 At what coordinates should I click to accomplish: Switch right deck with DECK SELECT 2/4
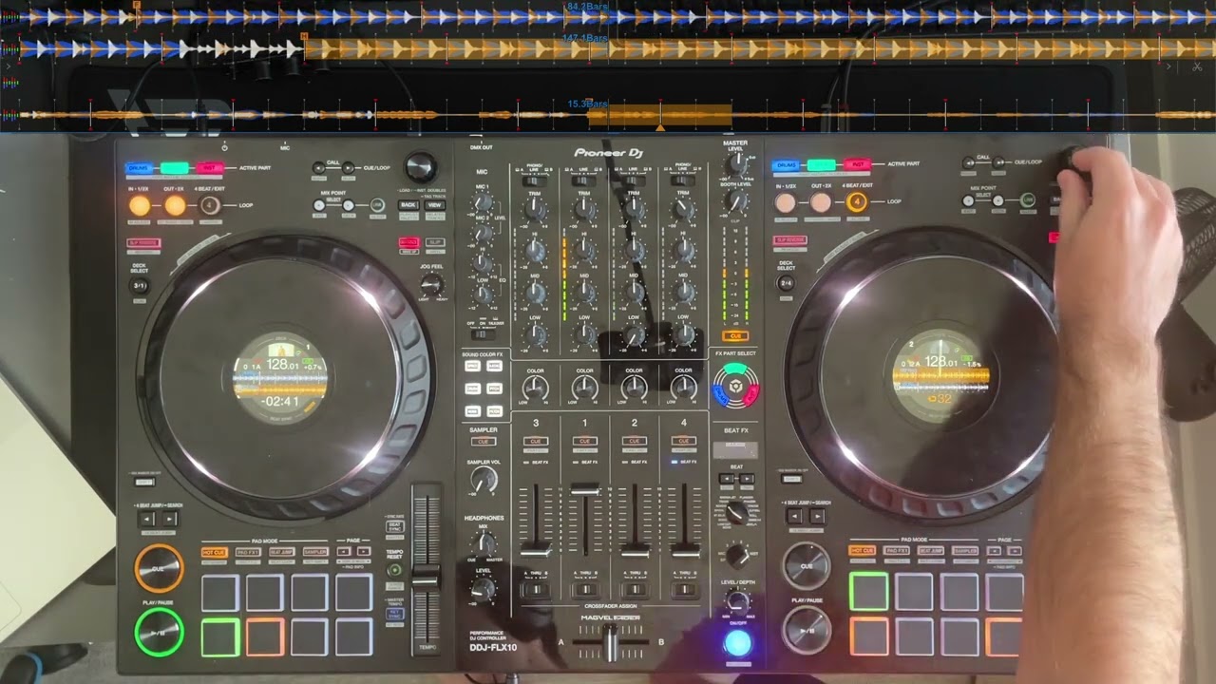786,282
